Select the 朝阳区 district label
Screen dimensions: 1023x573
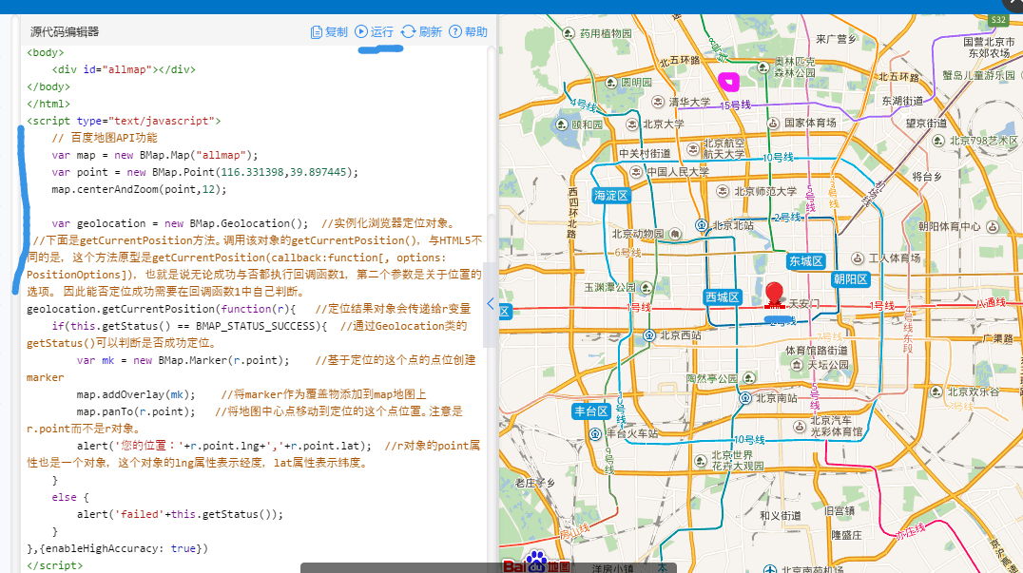click(851, 279)
